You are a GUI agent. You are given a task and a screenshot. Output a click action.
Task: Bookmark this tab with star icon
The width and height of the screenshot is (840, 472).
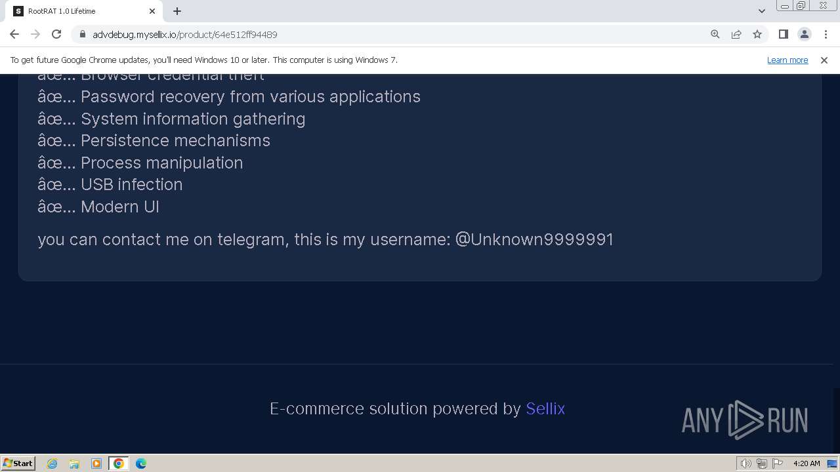coord(757,34)
